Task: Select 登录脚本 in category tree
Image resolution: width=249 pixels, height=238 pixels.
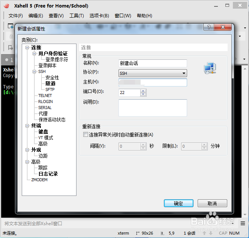Action: (47, 65)
